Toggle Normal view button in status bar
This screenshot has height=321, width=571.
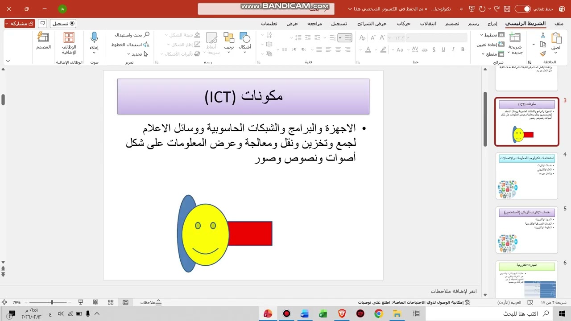click(x=125, y=302)
